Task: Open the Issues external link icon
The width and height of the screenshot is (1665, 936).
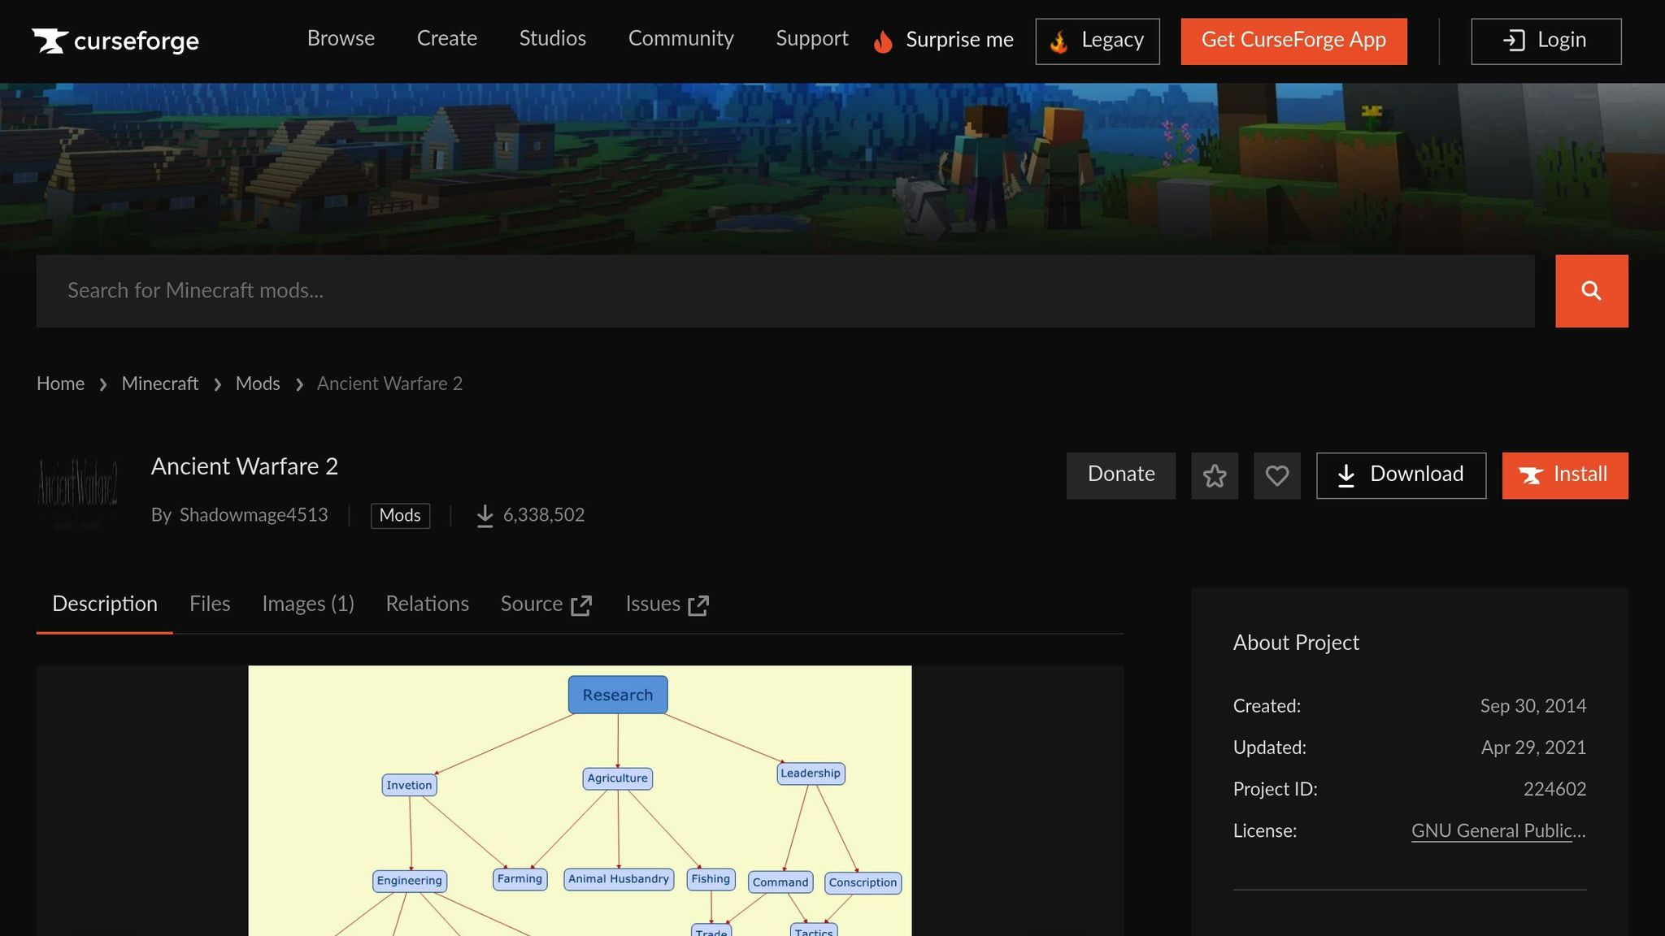Action: click(698, 605)
